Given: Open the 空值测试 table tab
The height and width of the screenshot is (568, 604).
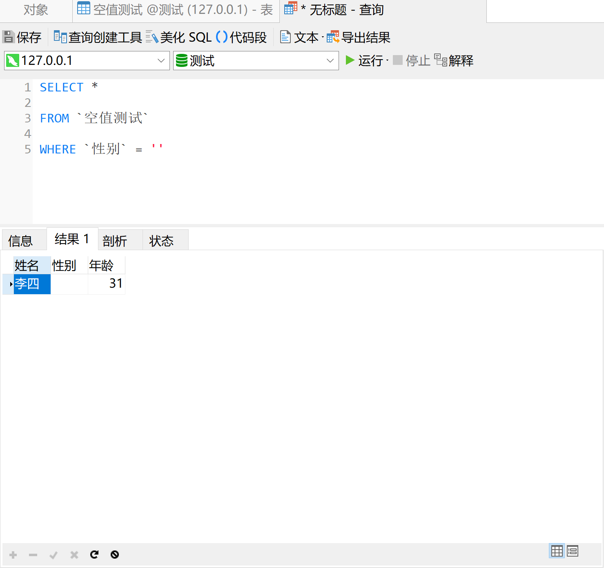Looking at the screenshot, I should [x=176, y=10].
